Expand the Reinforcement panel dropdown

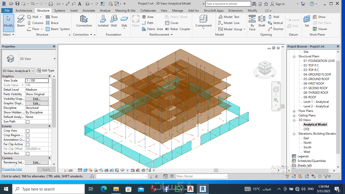click(x=161, y=35)
